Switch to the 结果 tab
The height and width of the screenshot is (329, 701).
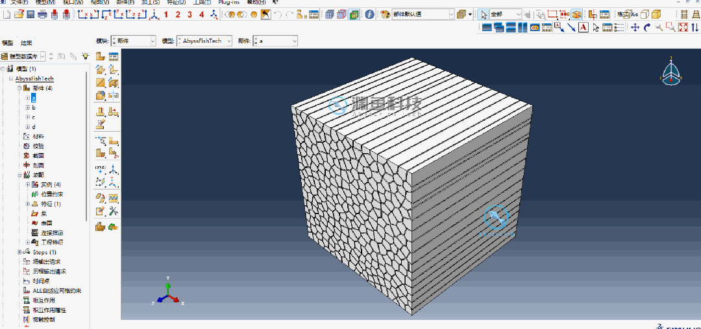tap(27, 43)
